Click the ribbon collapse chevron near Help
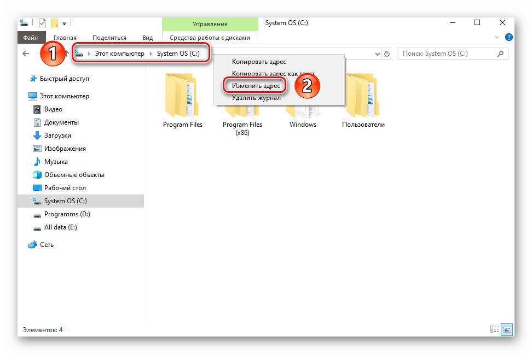The image size is (532, 354). coord(496,37)
